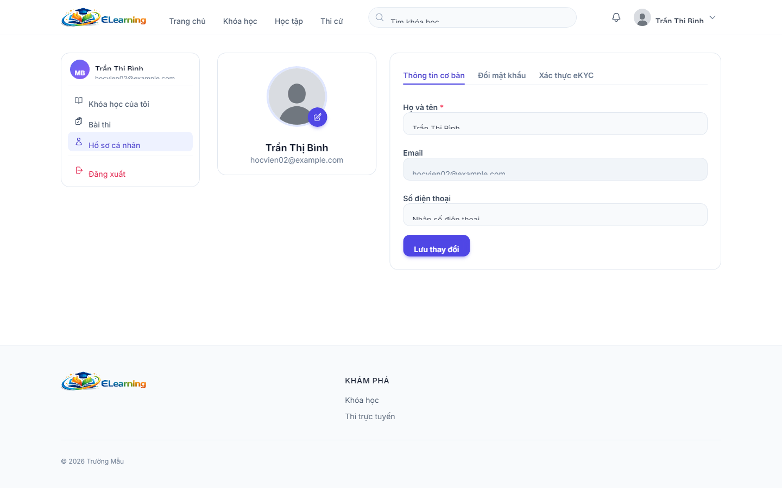Click the Email input field

(555, 169)
